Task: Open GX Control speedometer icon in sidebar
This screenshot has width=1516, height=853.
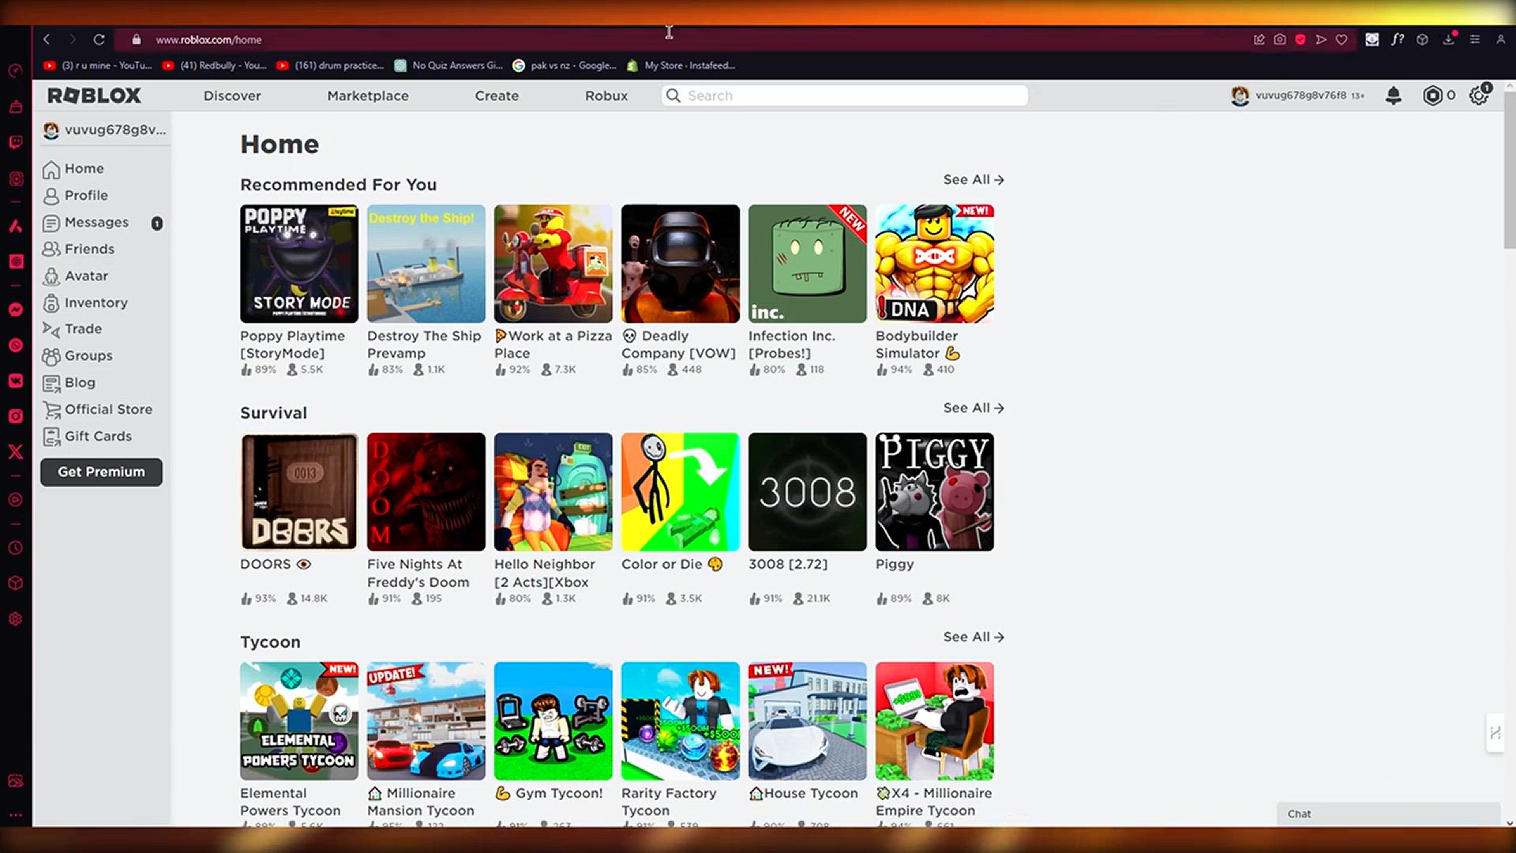Action: tap(16, 71)
